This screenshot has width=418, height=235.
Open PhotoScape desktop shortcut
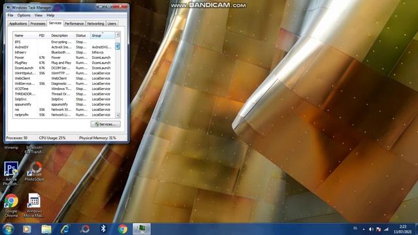click(x=35, y=171)
